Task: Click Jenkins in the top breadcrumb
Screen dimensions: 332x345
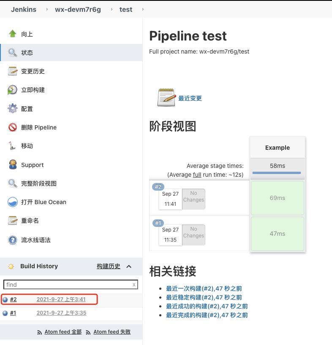Action: pyautogui.click(x=23, y=9)
